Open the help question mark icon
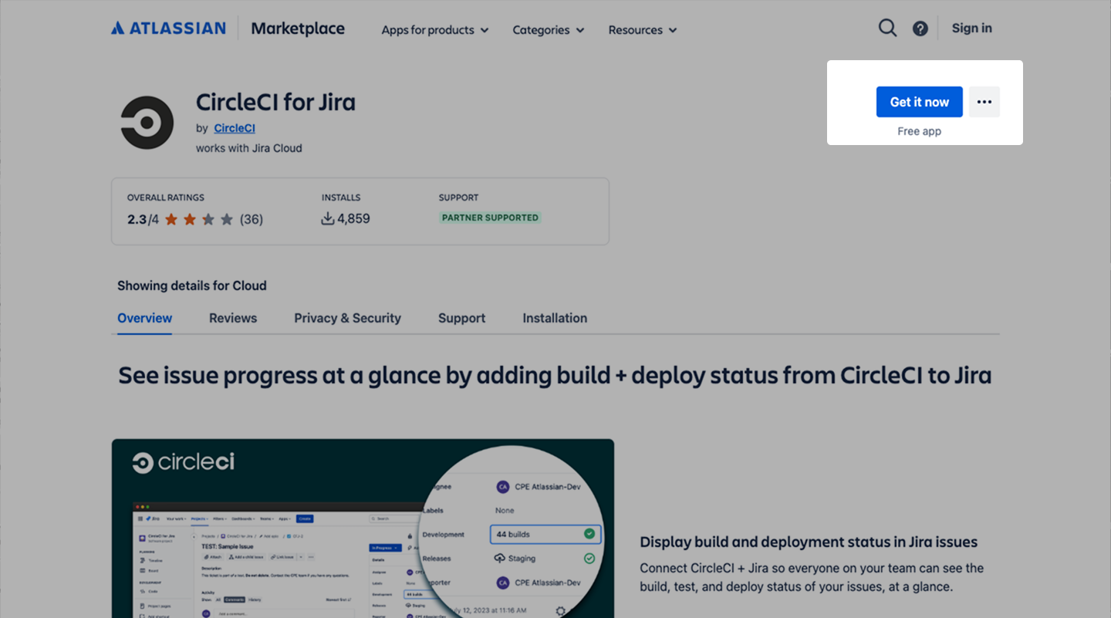This screenshot has height=618, width=1111. pos(920,29)
